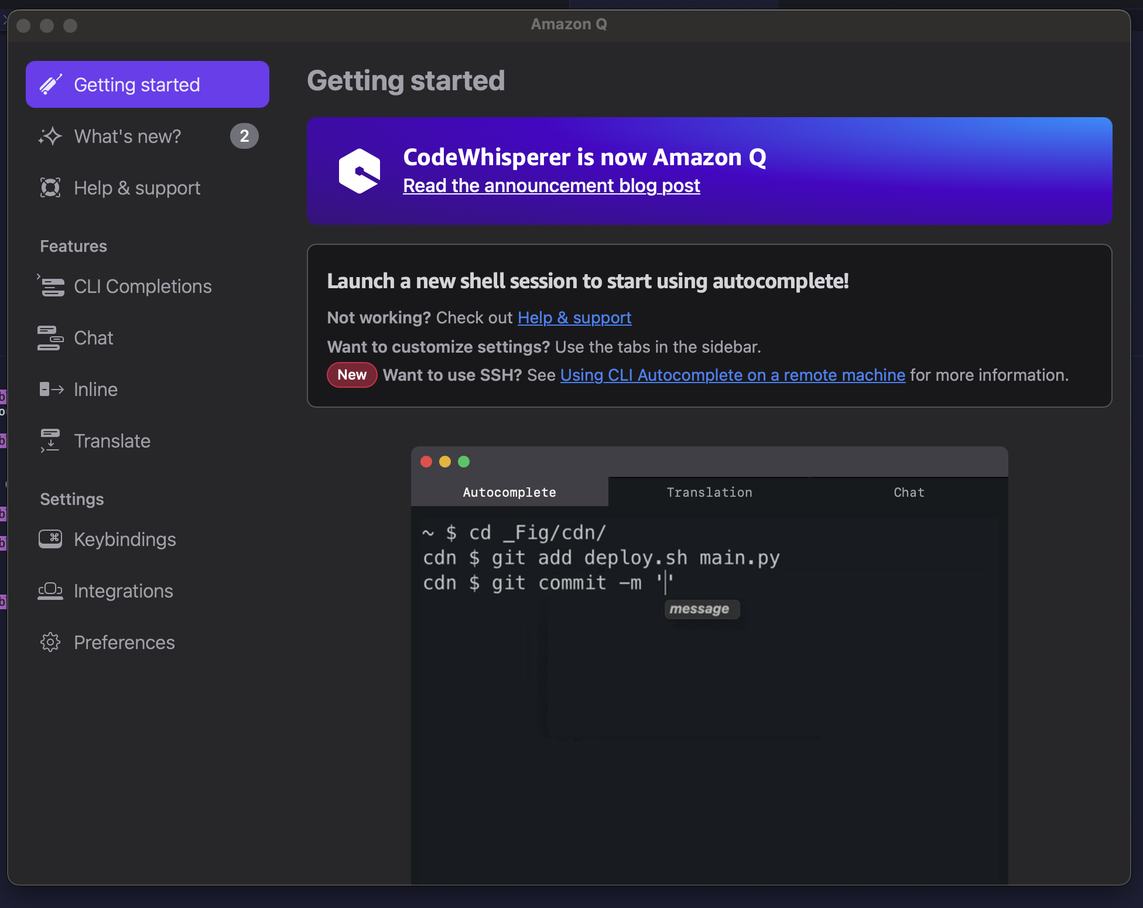
Task: Click the Amazon Q hexagon logo
Action: [x=359, y=171]
